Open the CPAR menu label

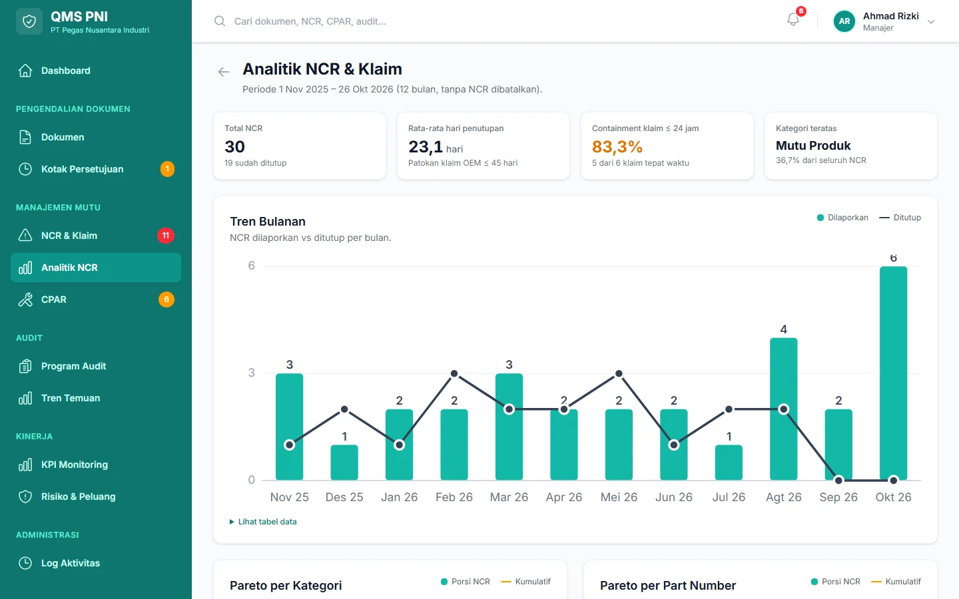click(x=54, y=299)
